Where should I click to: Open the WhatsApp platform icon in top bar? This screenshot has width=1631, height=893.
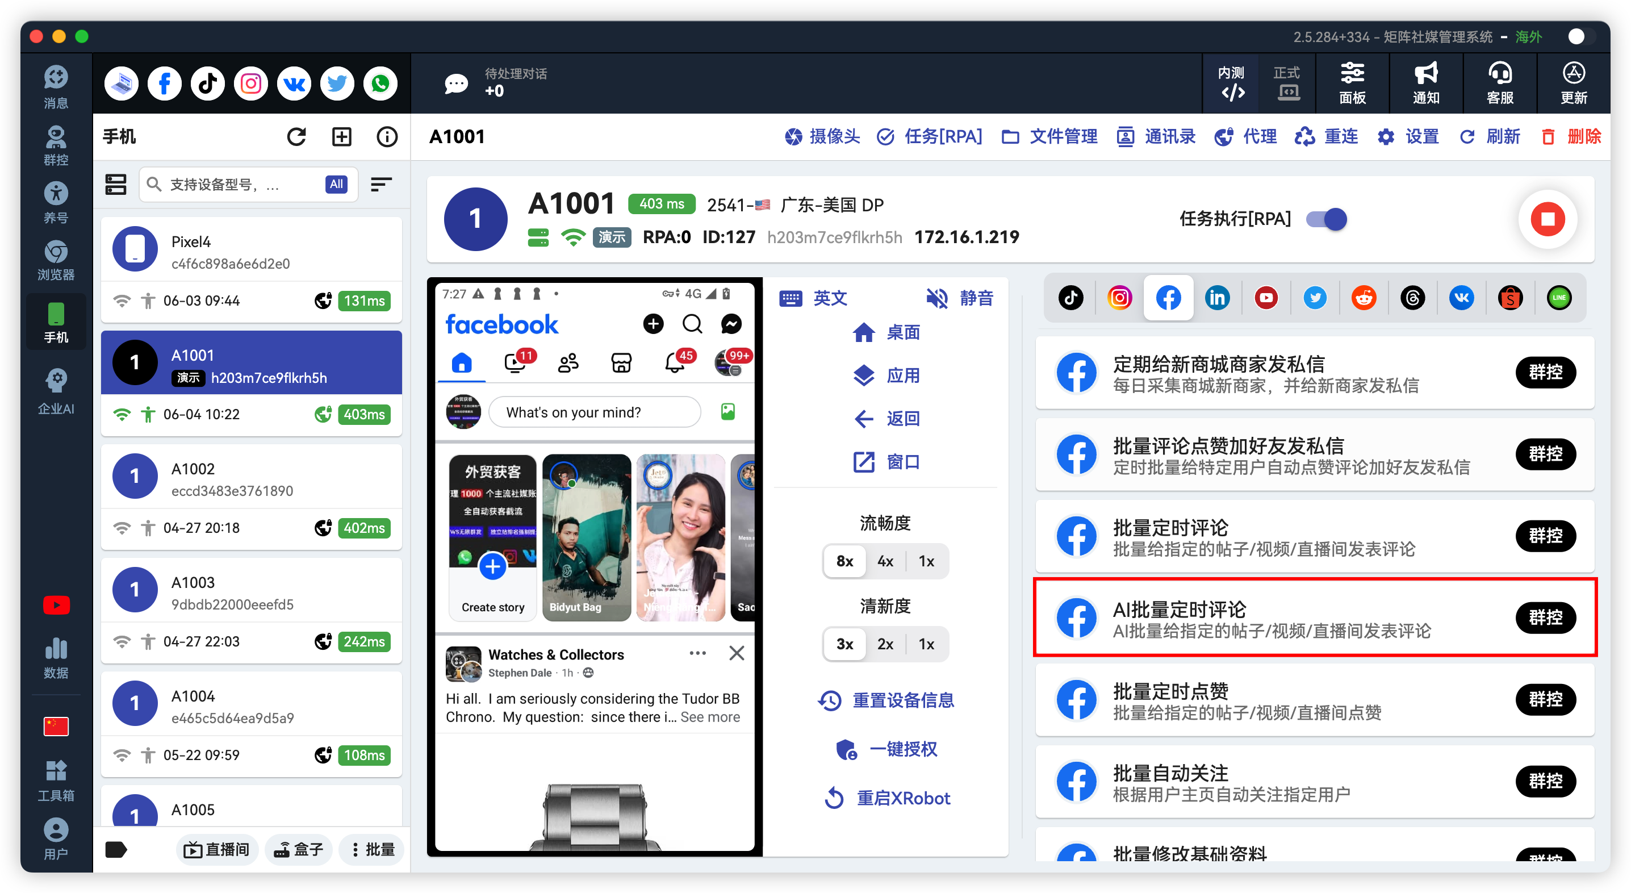pyautogui.click(x=380, y=84)
